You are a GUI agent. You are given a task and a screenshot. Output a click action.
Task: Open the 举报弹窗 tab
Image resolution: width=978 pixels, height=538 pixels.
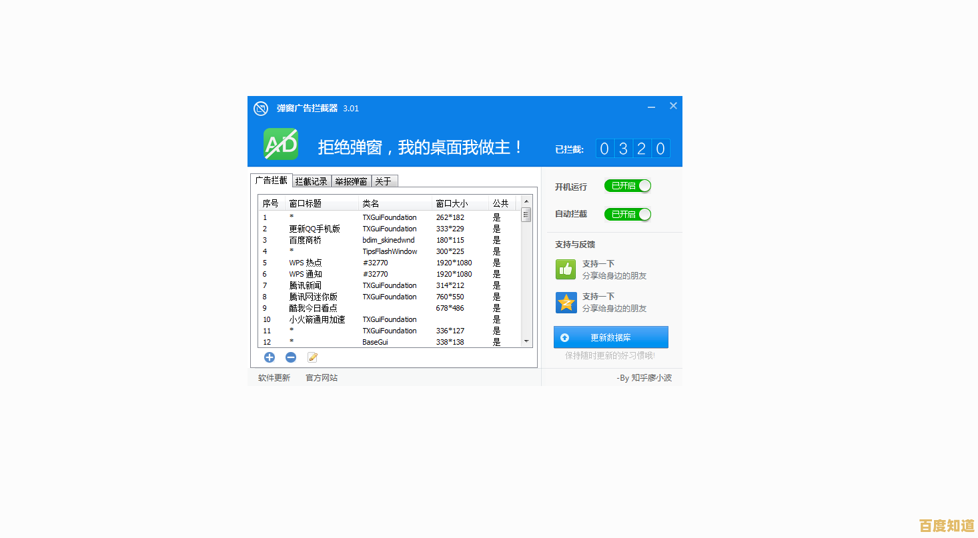[351, 181]
